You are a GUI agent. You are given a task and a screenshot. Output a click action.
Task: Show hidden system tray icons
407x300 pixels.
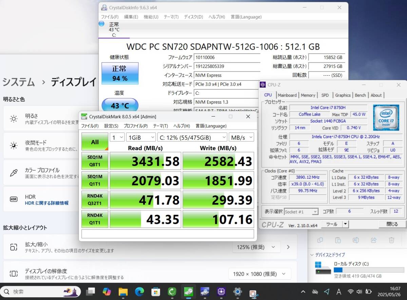coord(304,292)
